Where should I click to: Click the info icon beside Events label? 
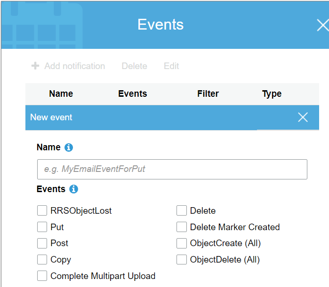[73, 189]
